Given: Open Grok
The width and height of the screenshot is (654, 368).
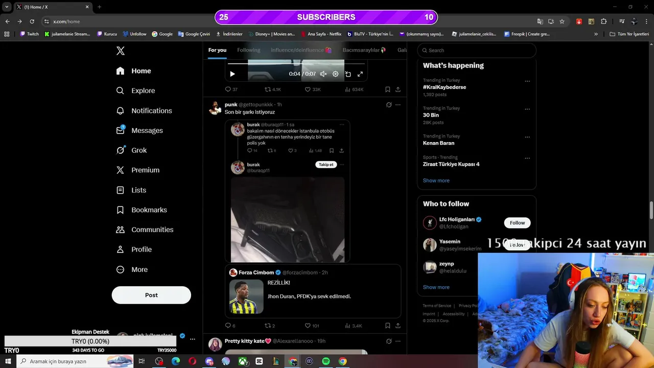Looking at the screenshot, I should [132, 150].
